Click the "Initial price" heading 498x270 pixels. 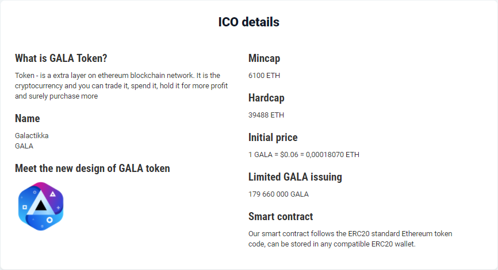pyautogui.click(x=273, y=138)
